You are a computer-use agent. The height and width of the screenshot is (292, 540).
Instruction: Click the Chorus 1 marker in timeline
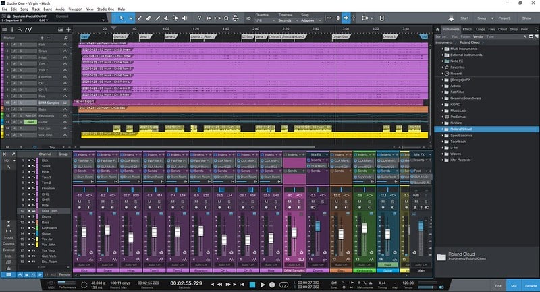pos(120,36)
